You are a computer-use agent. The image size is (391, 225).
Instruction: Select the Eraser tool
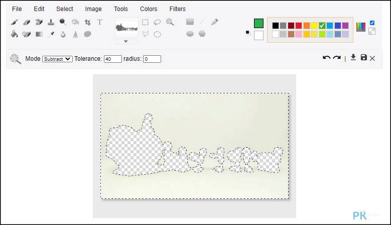[27, 22]
